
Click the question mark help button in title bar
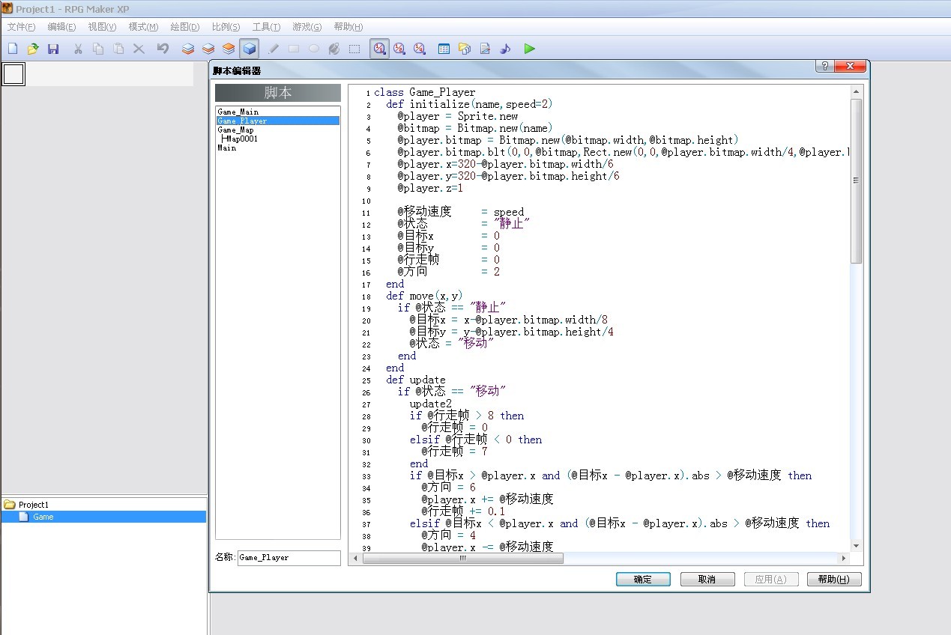pos(824,66)
